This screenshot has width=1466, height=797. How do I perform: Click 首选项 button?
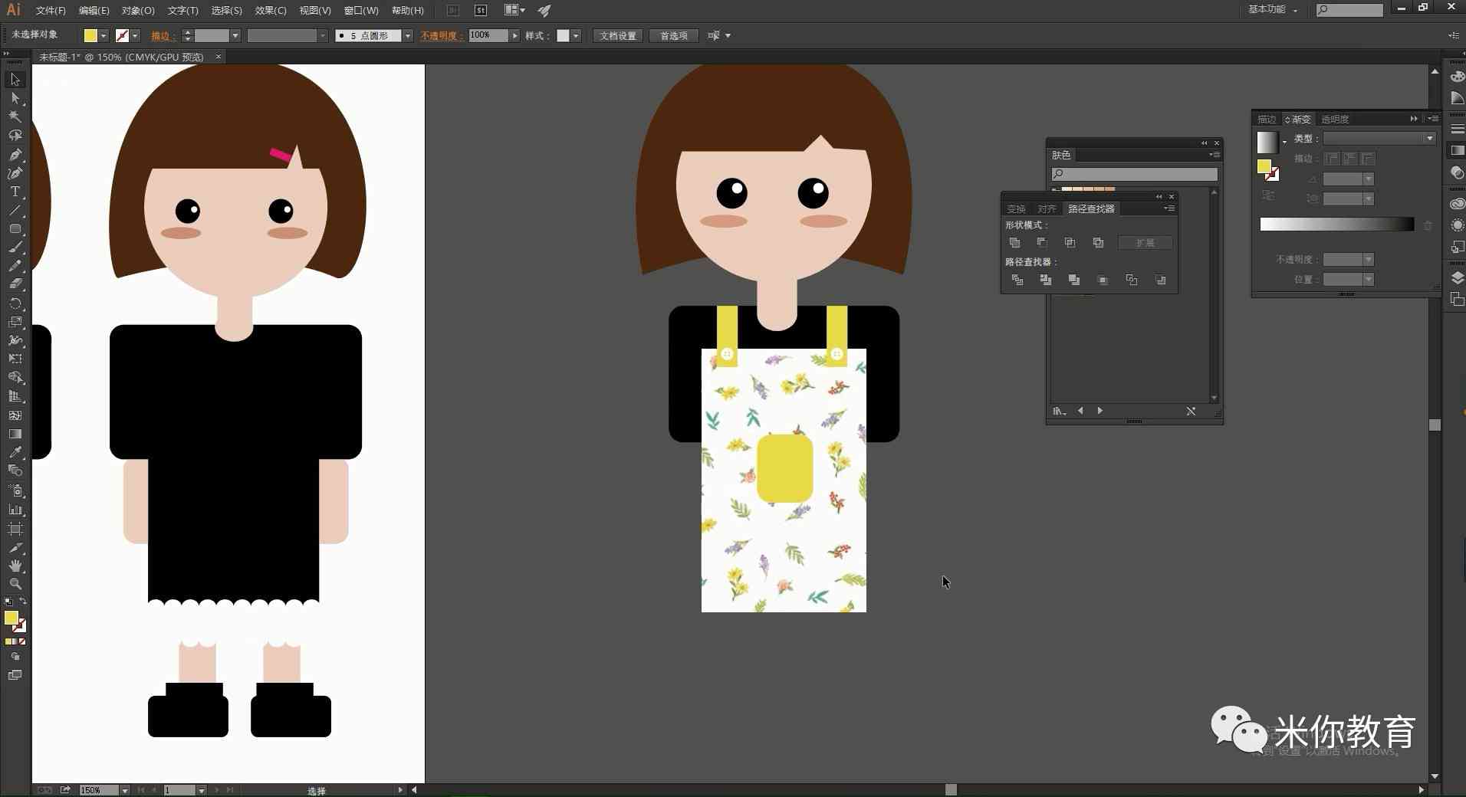pyautogui.click(x=674, y=36)
